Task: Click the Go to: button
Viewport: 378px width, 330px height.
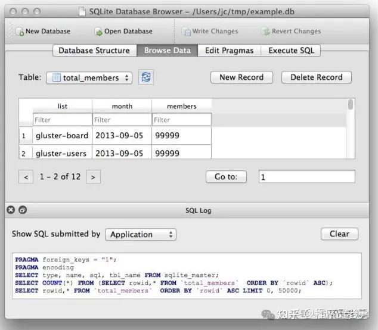Action: pyautogui.click(x=226, y=177)
